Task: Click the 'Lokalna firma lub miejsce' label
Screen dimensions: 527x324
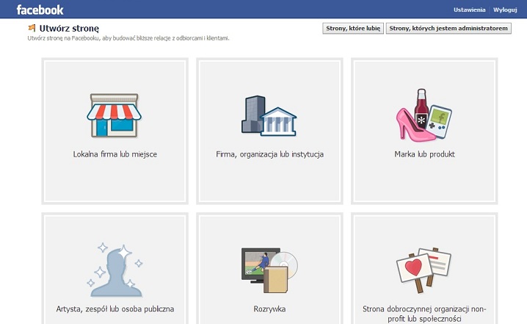Action: click(x=115, y=155)
